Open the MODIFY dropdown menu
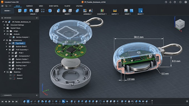The height and width of the screenshot is (106, 189). [x=68, y=14]
